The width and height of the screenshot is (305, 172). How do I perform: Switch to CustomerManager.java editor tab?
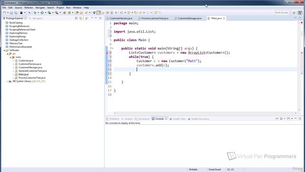click(190, 18)
